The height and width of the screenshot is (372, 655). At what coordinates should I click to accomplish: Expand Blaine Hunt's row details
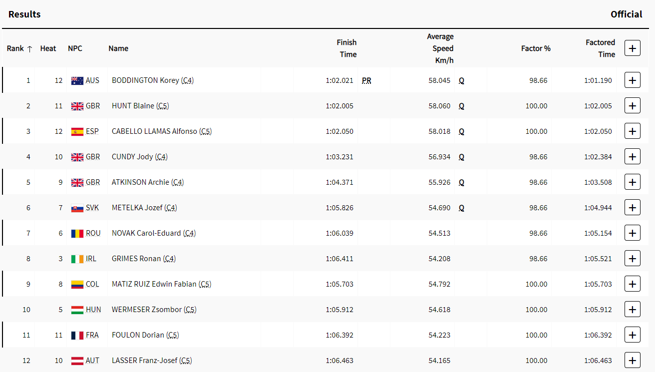[632, 106]
